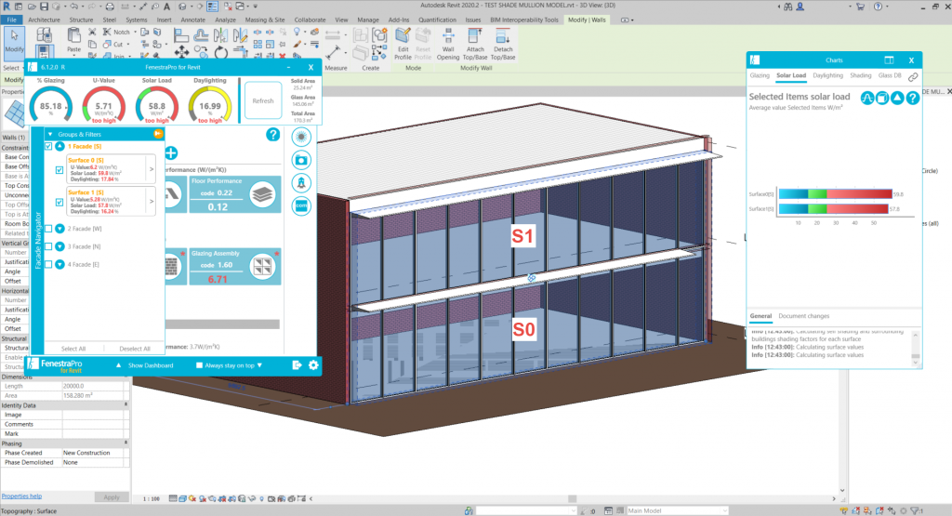The width and height of the screenshot is (952, 516).
Task: Open the Properties help link
Action: pyautogui.click(x=22, y=496)
